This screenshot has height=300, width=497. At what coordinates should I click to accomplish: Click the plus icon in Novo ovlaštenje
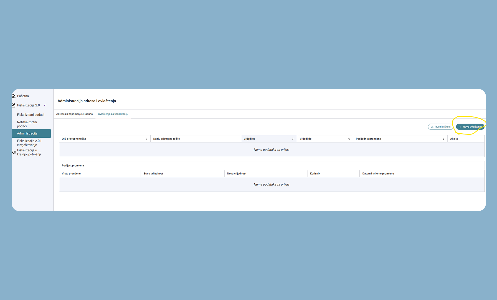(460, 127)
